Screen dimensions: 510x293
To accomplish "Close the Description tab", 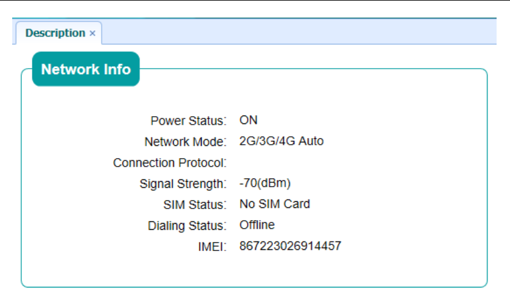I will (93, 34).
